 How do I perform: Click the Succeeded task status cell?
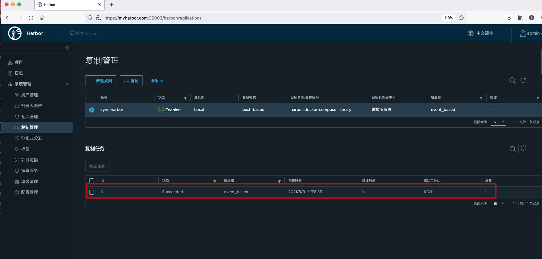(x=172, y=192)
